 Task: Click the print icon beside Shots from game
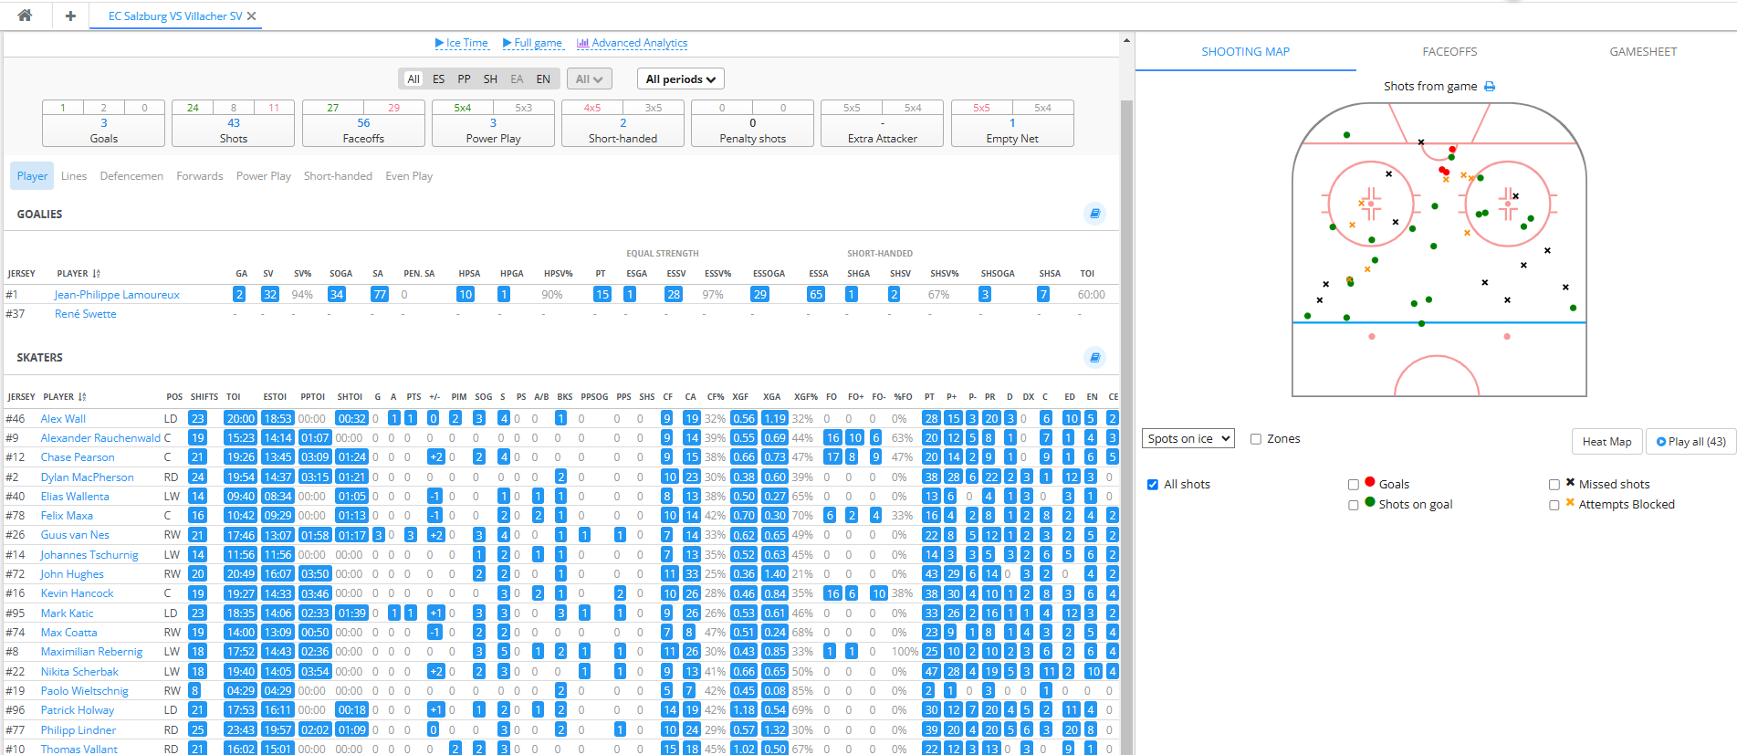pos(1490,87)
